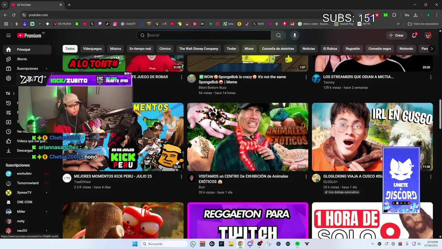Open the TrasElVisor channel avatar

(x=67, y=178)
